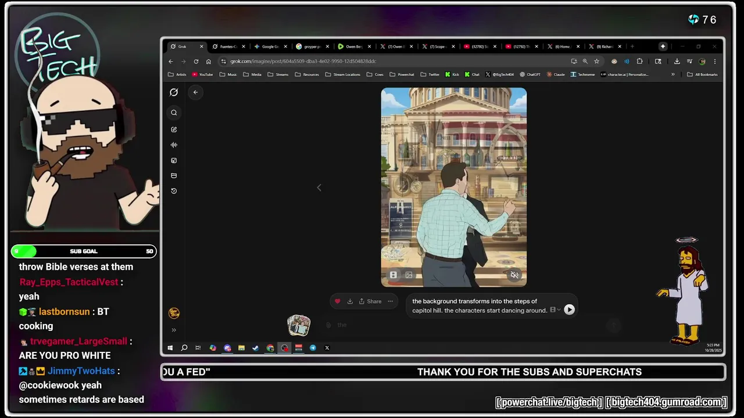Open the browser zoom magnifier icon
The height and width of the screenshot is (418, 744).
tap(585, 62)
